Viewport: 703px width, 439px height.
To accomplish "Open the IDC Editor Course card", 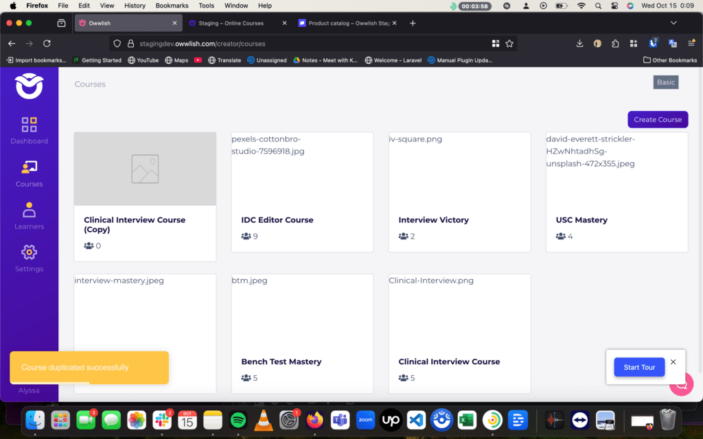I will pos(302,192).
